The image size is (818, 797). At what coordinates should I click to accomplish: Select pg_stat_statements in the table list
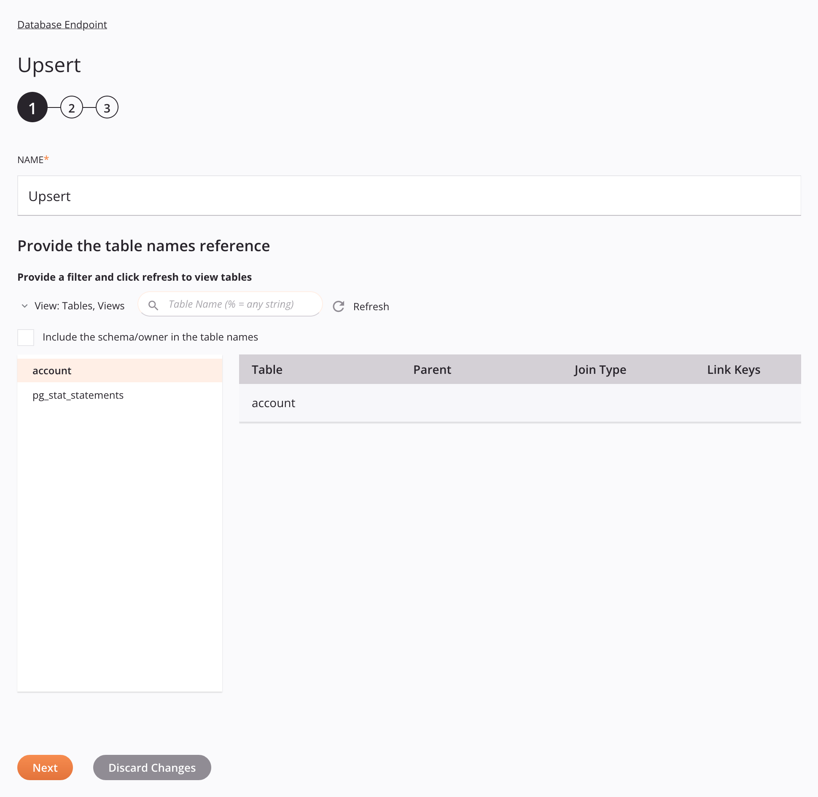78,395
